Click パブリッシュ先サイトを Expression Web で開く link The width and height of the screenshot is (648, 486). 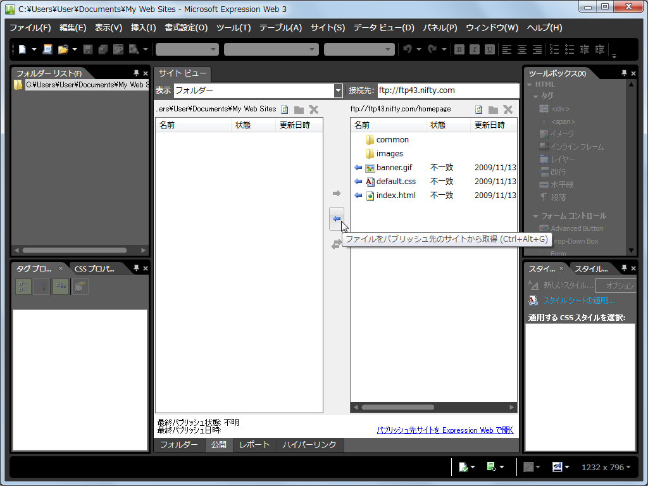click(445, 430)
